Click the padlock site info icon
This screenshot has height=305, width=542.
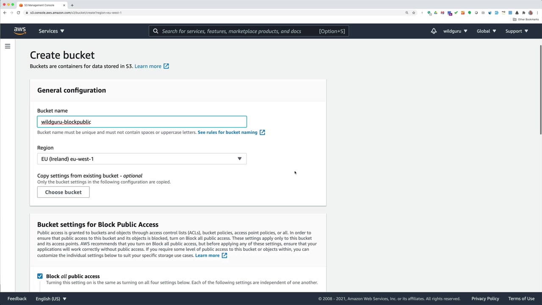tap(27, 13)
